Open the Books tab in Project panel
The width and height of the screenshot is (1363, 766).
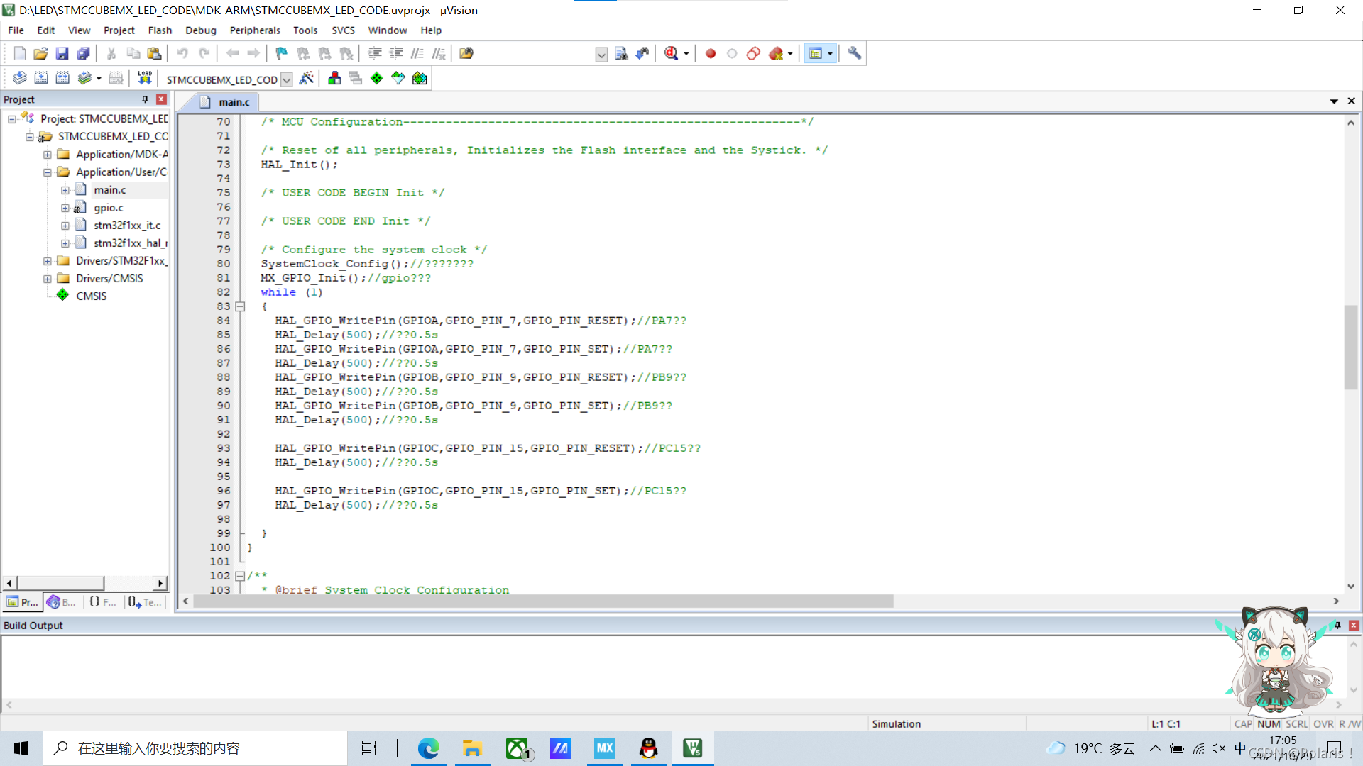(x=62, y=602)
